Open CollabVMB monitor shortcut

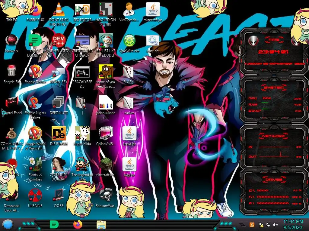pos(106,136)
